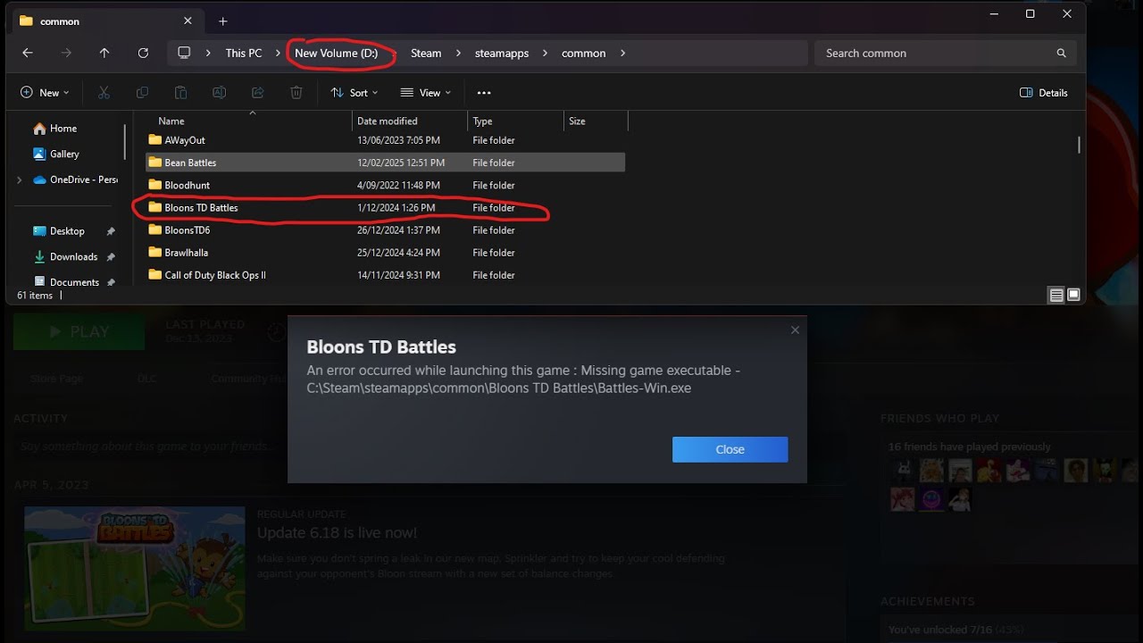This screenshot has height=643, width=1143.
Task: Open the New item menu
Action: click(45, 93)
